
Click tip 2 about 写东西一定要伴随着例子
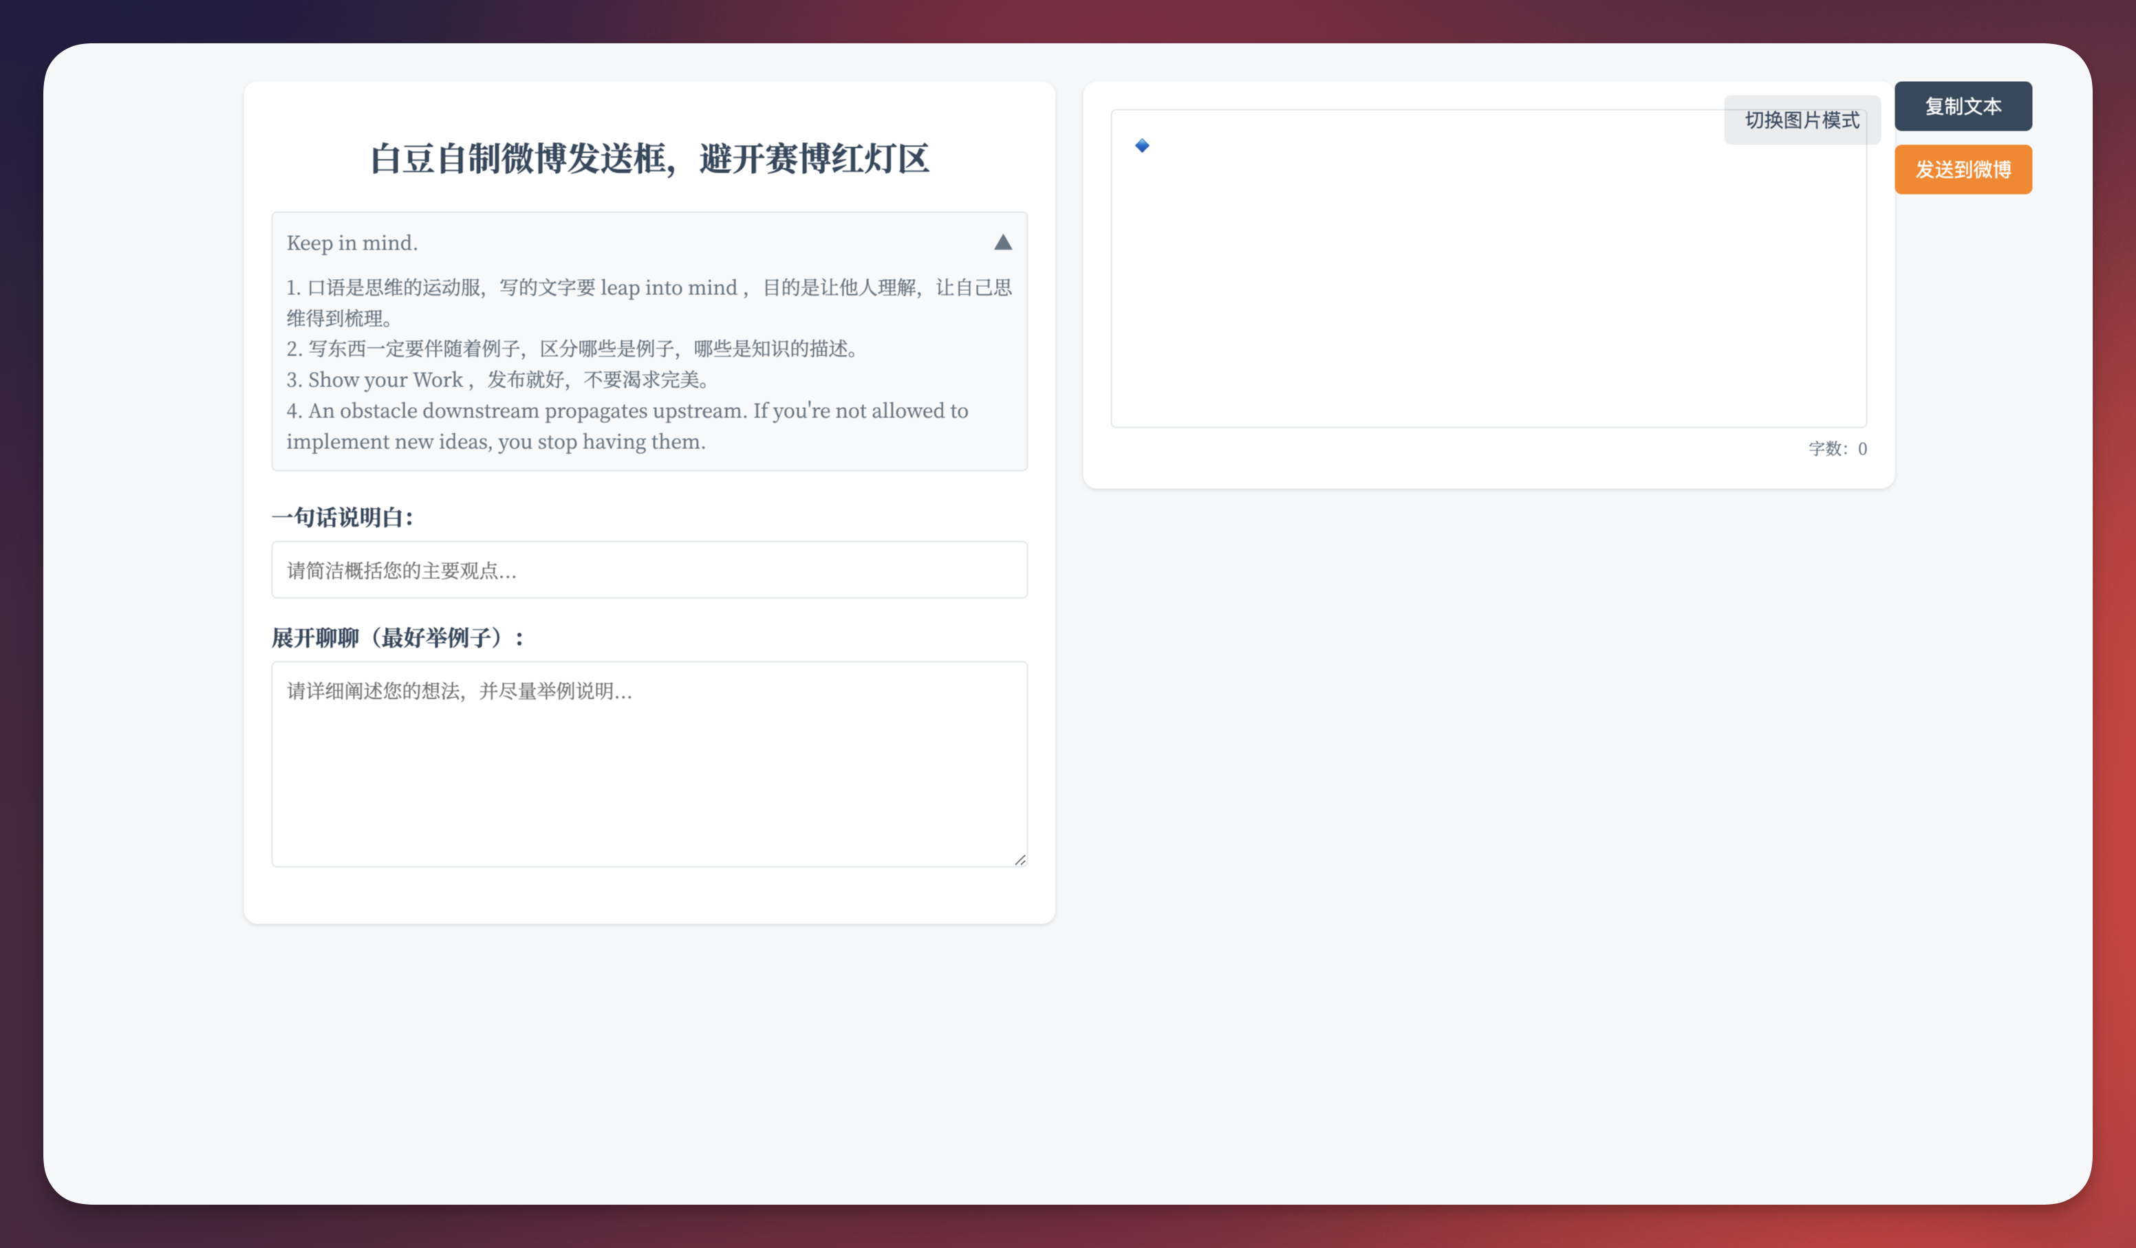point(573,349)
